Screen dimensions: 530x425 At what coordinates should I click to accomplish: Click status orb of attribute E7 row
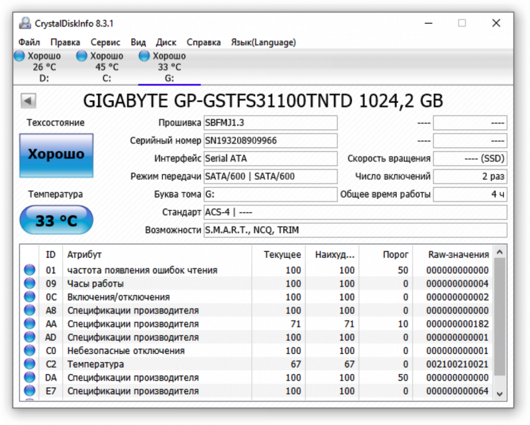click(30, 391)
